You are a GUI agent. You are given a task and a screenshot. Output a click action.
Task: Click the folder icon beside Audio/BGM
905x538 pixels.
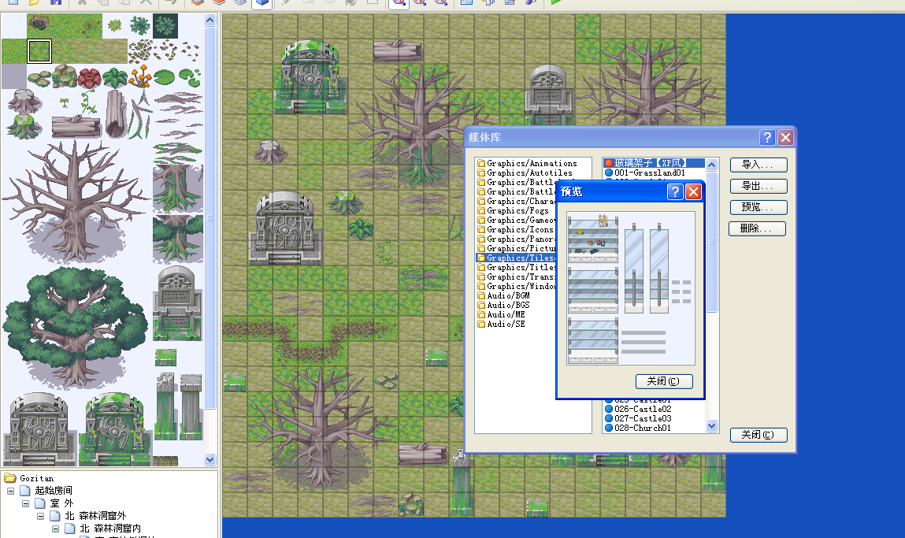[x=480, y=295]
